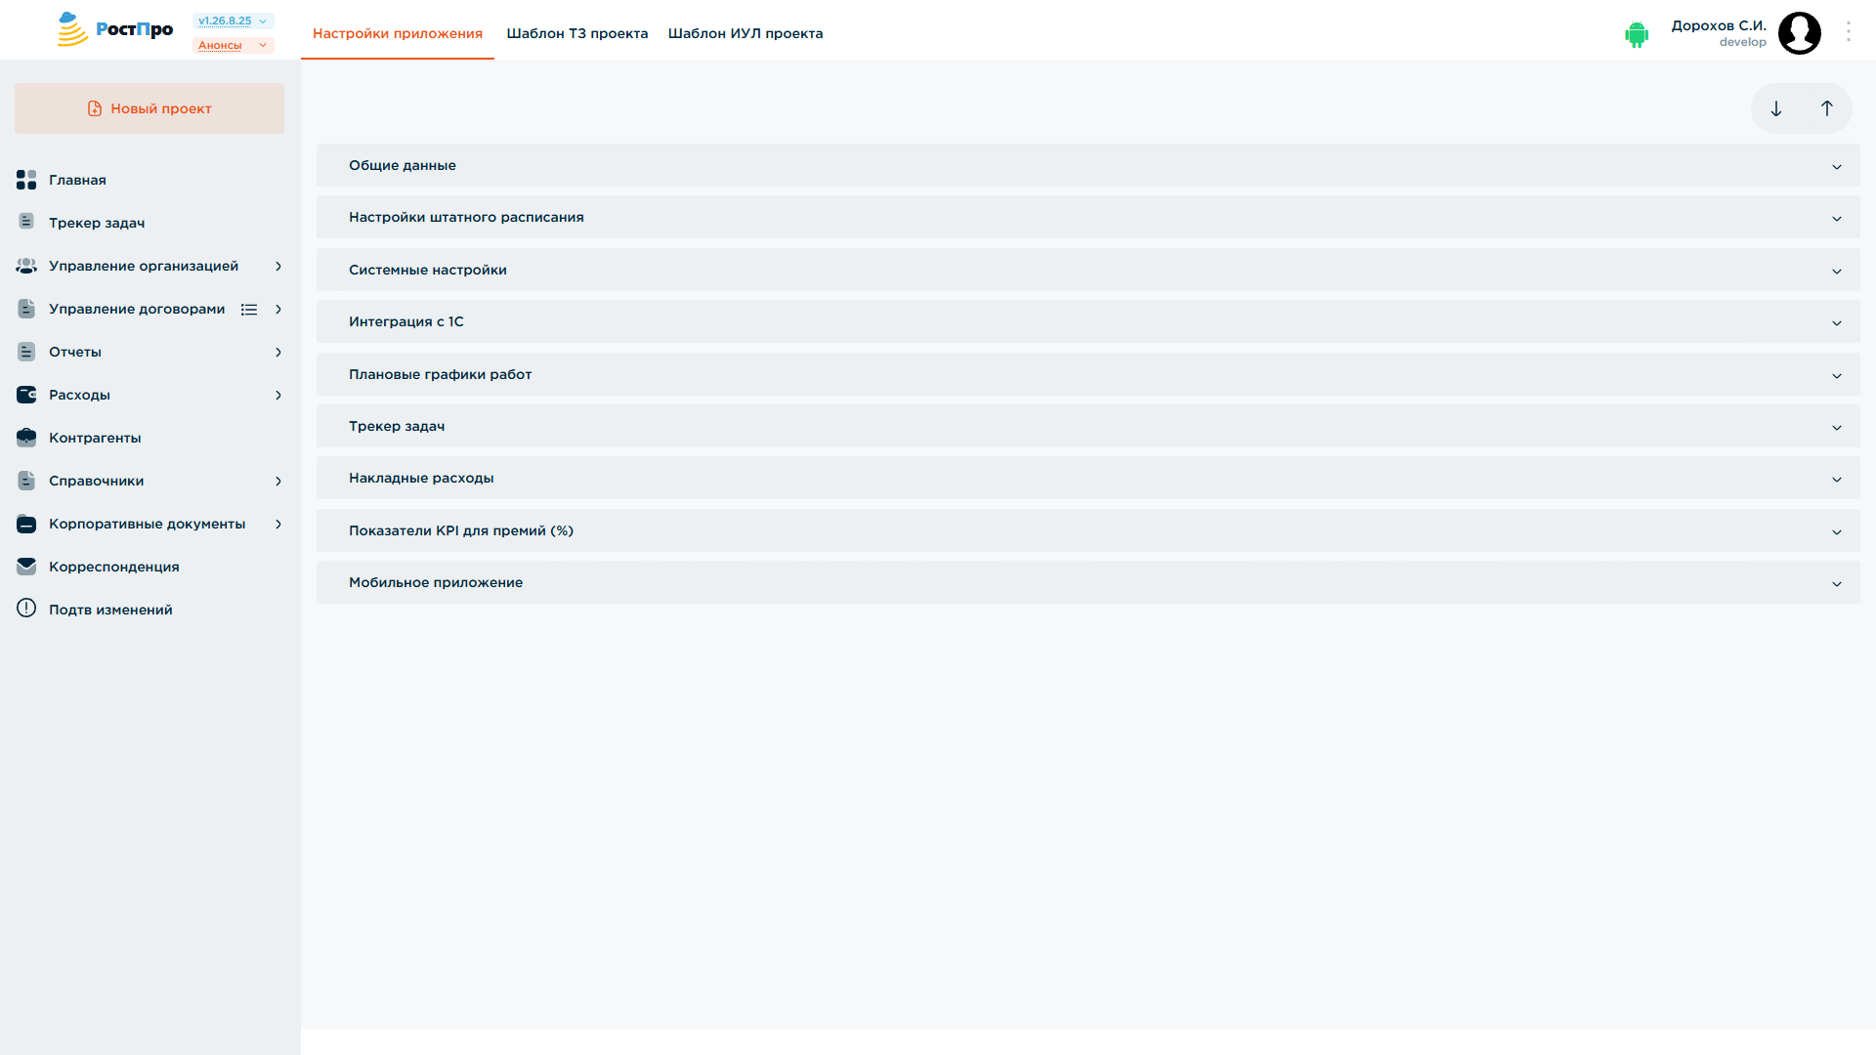Click the Корпоративные документы folder icon
Viewport: 1876px width, 1055px height.
[26, 524]
